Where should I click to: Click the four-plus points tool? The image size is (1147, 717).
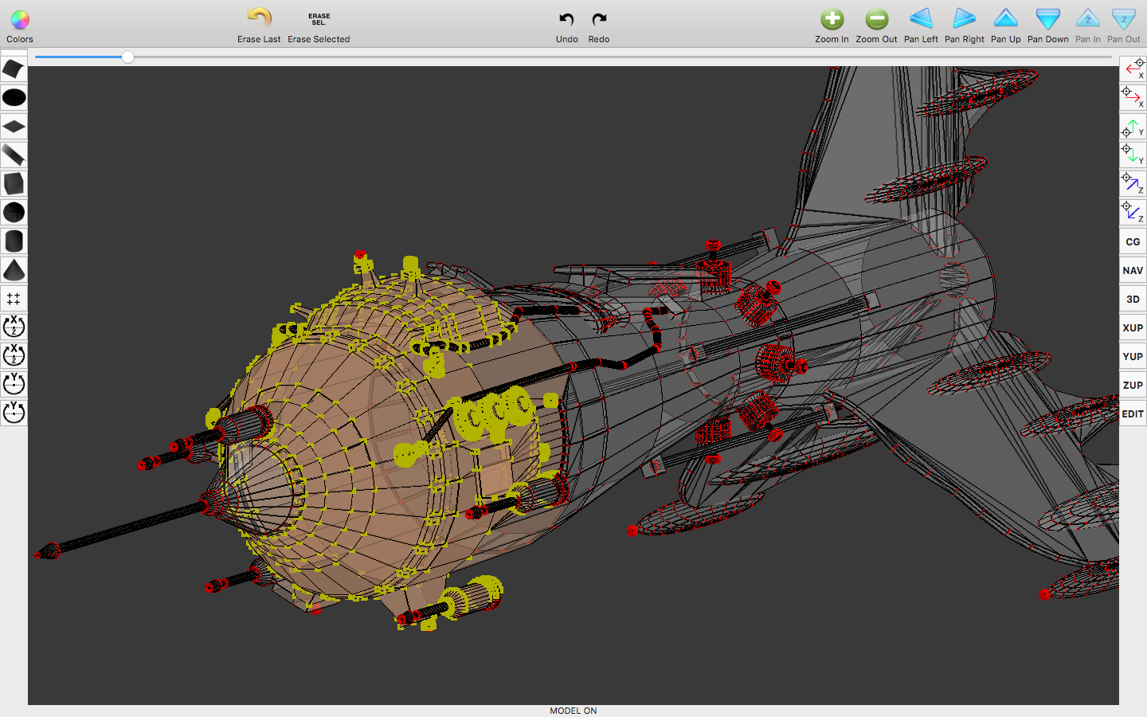(x=14, y=298)
